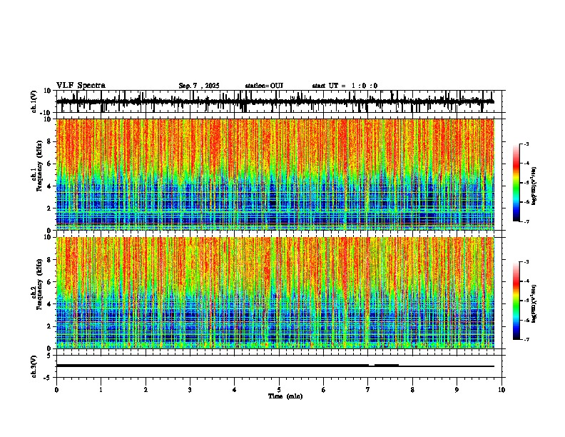Click the '-7' label on ch.2 colorbar
The width and height of the screenshot is (565, 437).
pyautogui.click(x=526, y=340)
